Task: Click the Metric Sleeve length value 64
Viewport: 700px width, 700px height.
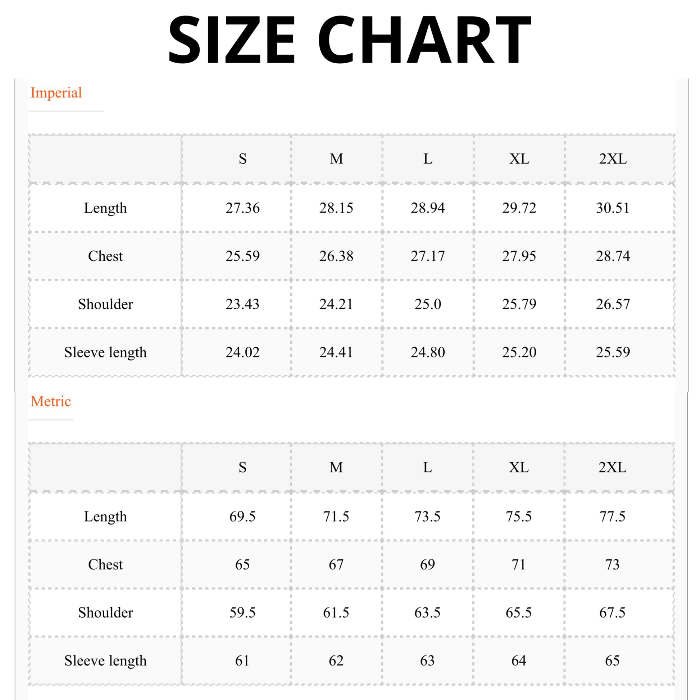Action: [x=519, y=660]
